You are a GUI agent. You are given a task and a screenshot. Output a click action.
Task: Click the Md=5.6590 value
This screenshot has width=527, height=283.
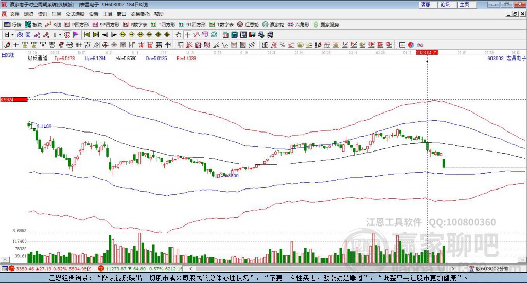[x=126, y=59]
